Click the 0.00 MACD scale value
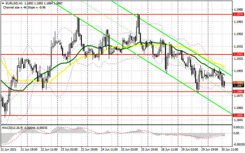The image size is (245, 153). pos(236,133)
